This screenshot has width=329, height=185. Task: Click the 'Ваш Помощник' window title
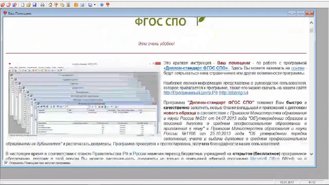(x=20, y=13)
